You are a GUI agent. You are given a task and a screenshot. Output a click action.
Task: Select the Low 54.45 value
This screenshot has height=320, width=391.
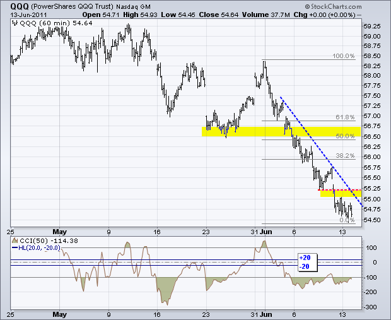(178, 15)
